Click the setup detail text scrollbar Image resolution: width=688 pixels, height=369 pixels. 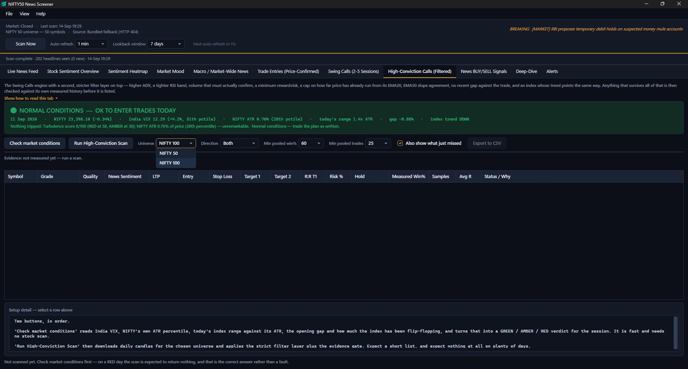click(676, 333)
